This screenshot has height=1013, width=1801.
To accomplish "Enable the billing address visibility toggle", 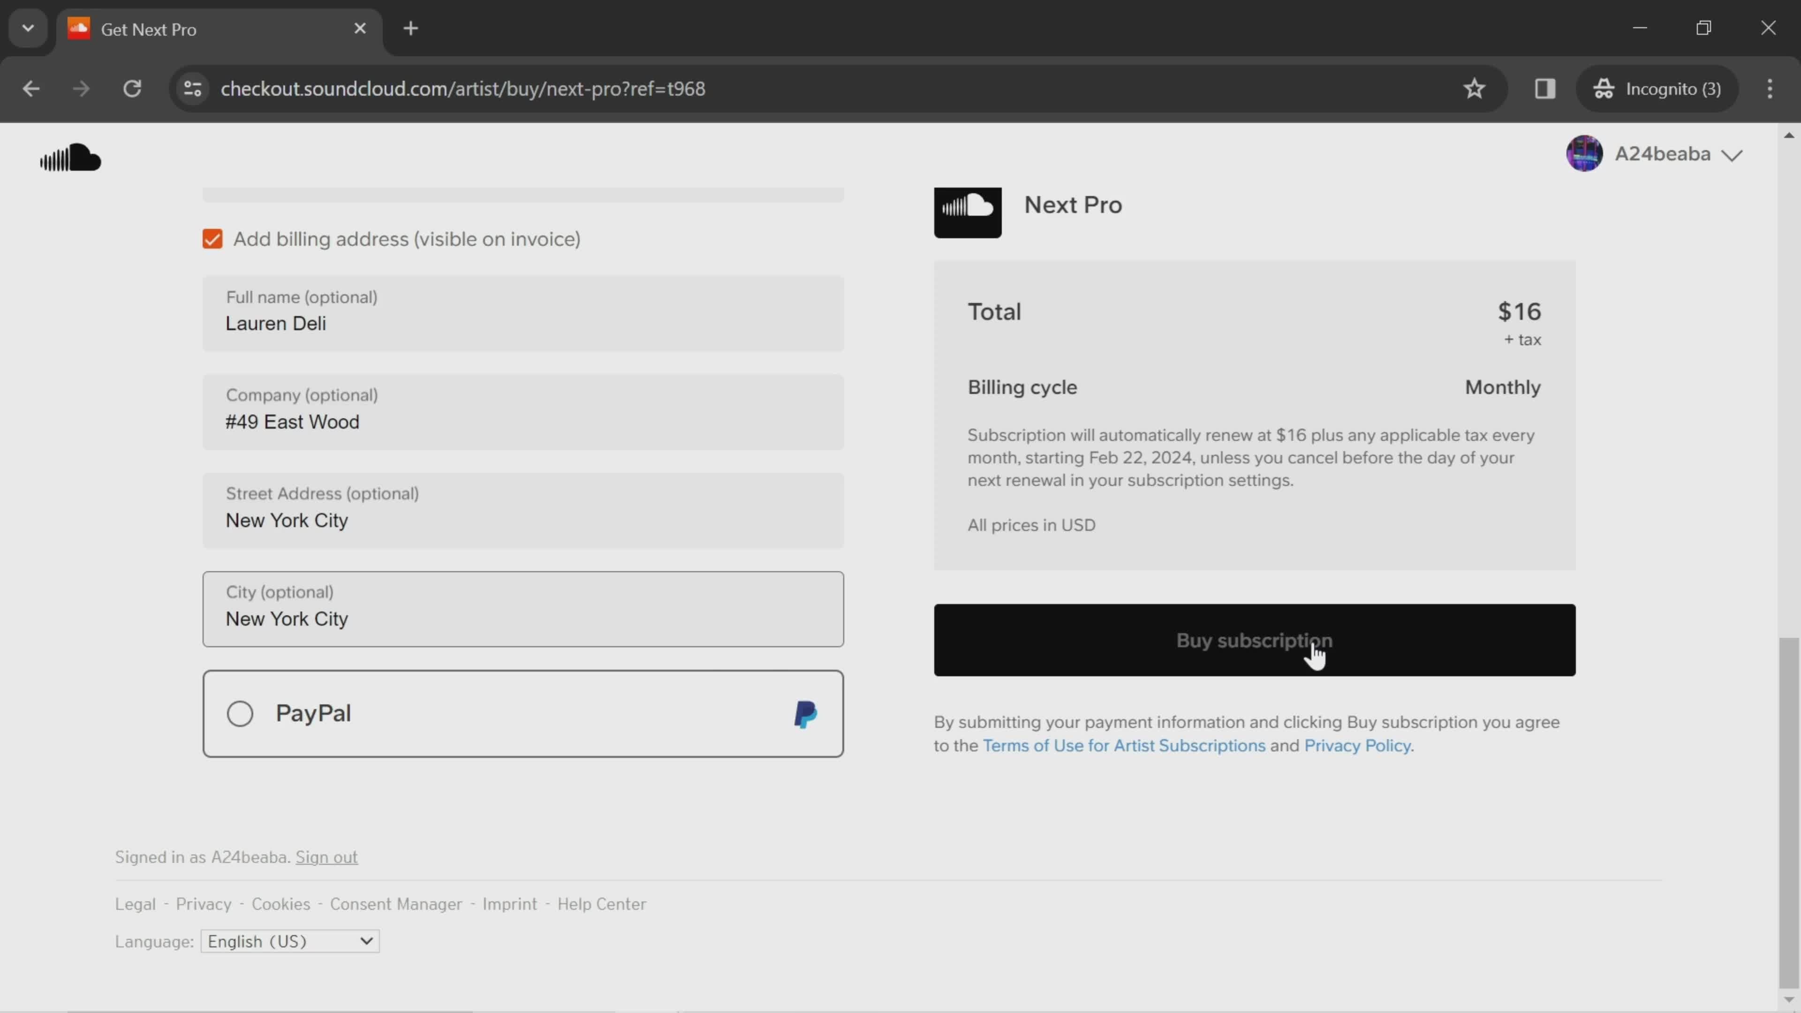I will [213, 239].
